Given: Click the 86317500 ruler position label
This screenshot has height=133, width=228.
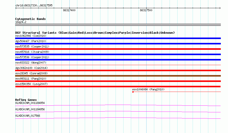Looking at the screenshot, I should 146,10.
